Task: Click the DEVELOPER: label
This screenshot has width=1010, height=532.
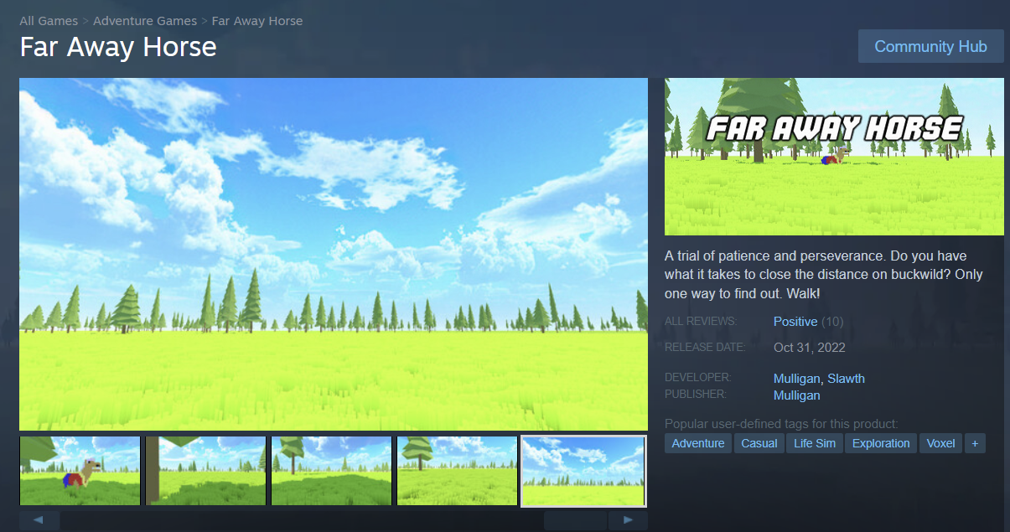Action: tap(698, 378)
